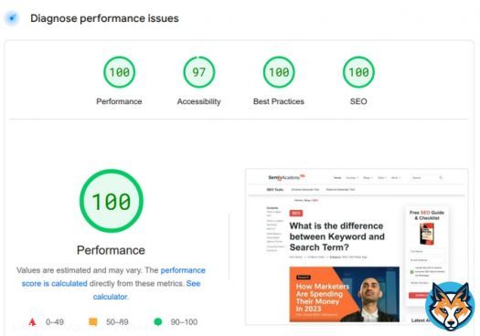This screenshot has width=480, height=336.
Task: Click the blue diagnose performance icon
Action: tap(12, 18)
